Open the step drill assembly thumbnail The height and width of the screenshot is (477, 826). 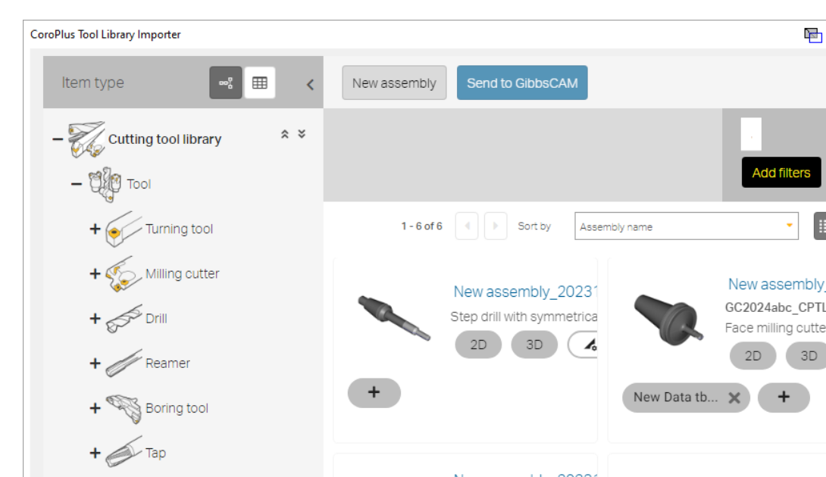pyautogui.click(x=394, y=317)
